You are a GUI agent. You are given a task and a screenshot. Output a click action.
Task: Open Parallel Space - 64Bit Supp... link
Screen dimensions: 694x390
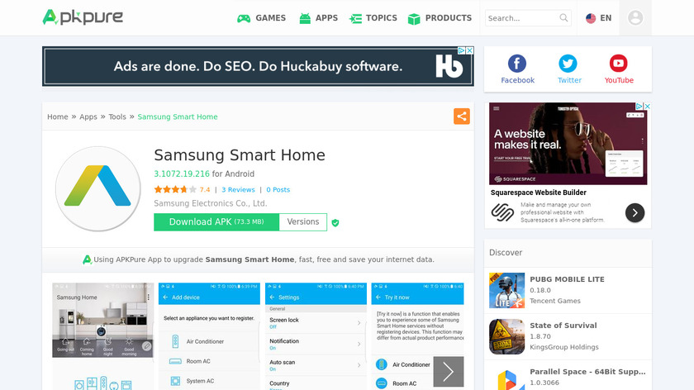(587, 372)
